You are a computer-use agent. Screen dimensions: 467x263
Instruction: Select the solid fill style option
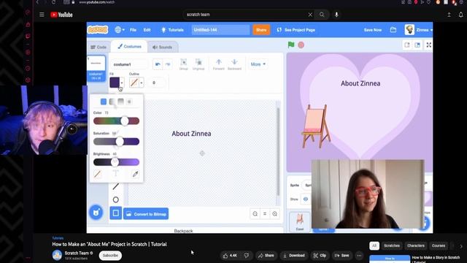pos(104,102)
